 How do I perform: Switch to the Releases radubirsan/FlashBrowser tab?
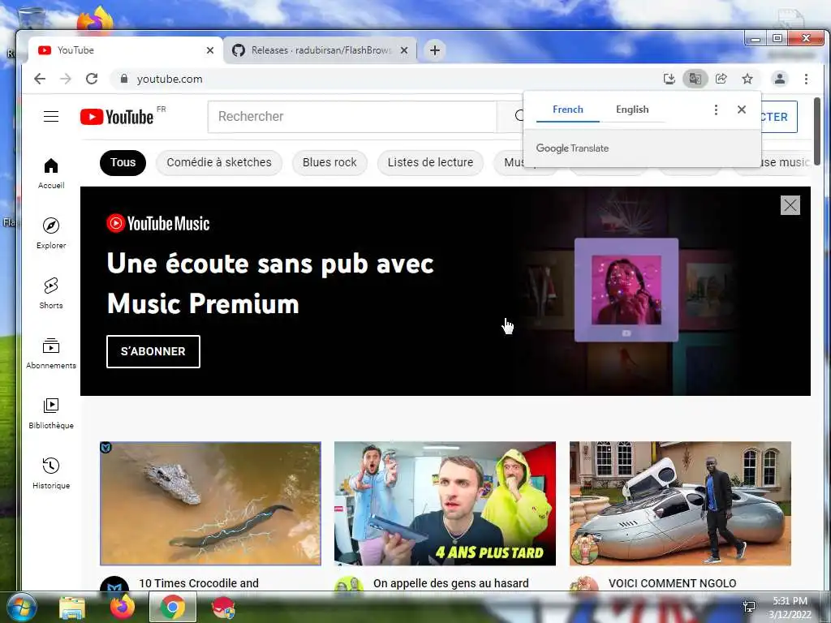320,50
